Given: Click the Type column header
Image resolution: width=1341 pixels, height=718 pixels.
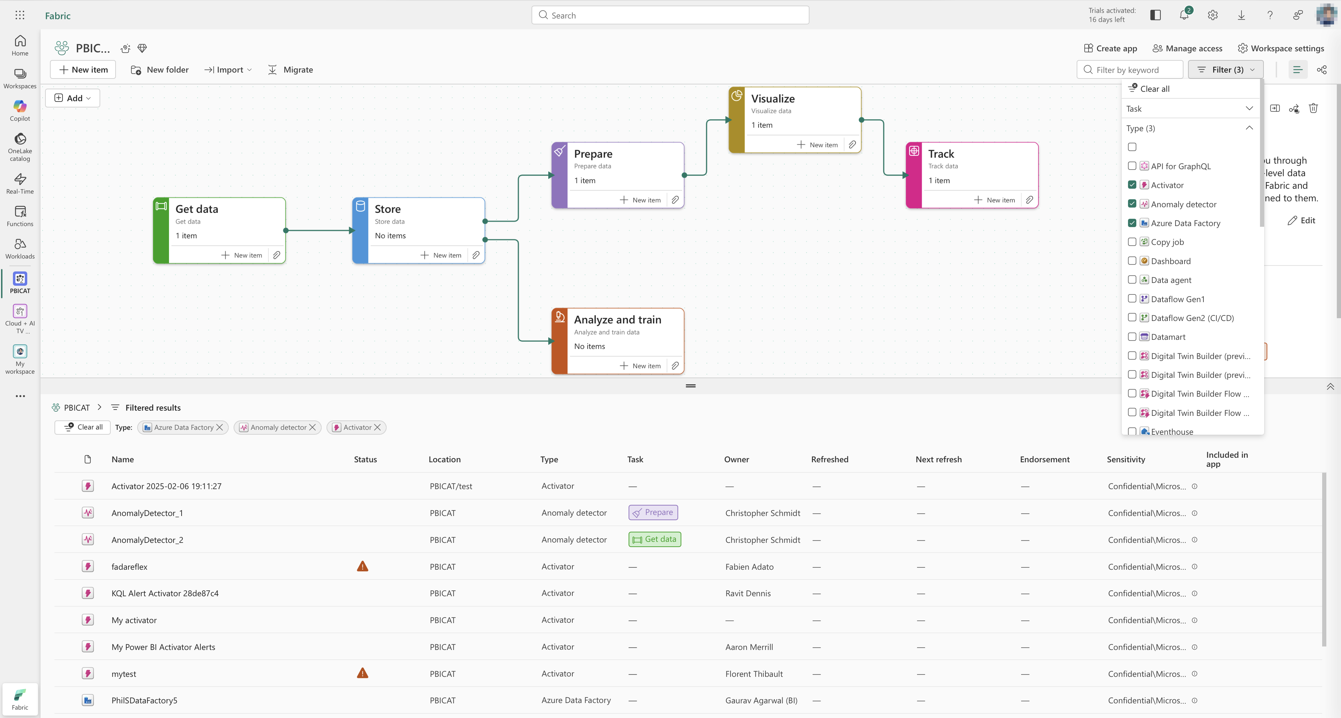Looking at the screenshot, I should (549, 459).
